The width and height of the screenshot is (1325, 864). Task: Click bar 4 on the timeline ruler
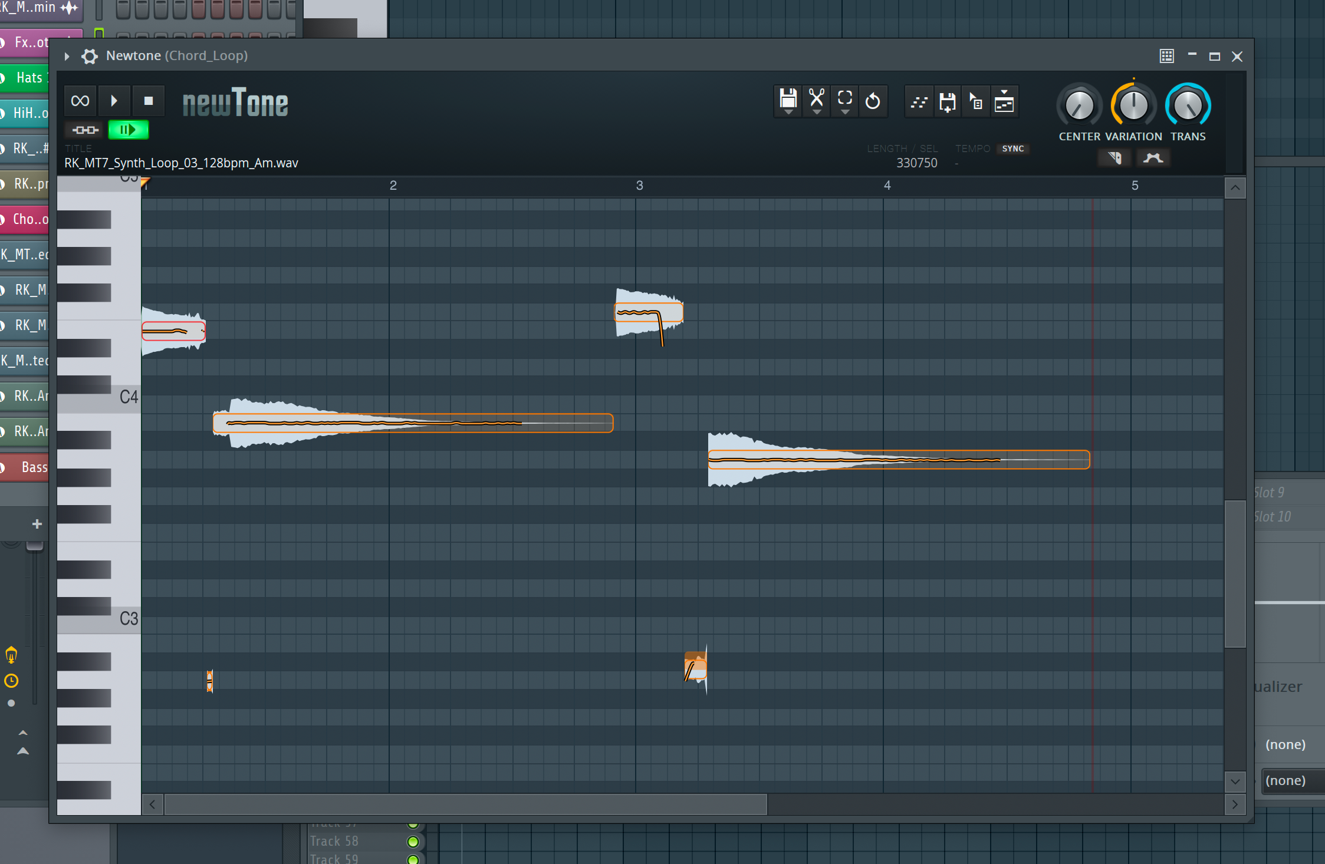(x=887, y=186)
